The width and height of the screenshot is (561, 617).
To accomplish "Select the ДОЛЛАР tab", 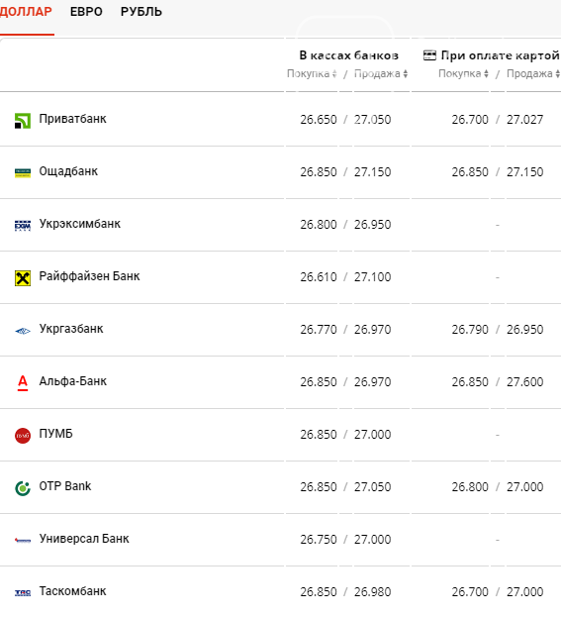I will (x=26, y=12).
